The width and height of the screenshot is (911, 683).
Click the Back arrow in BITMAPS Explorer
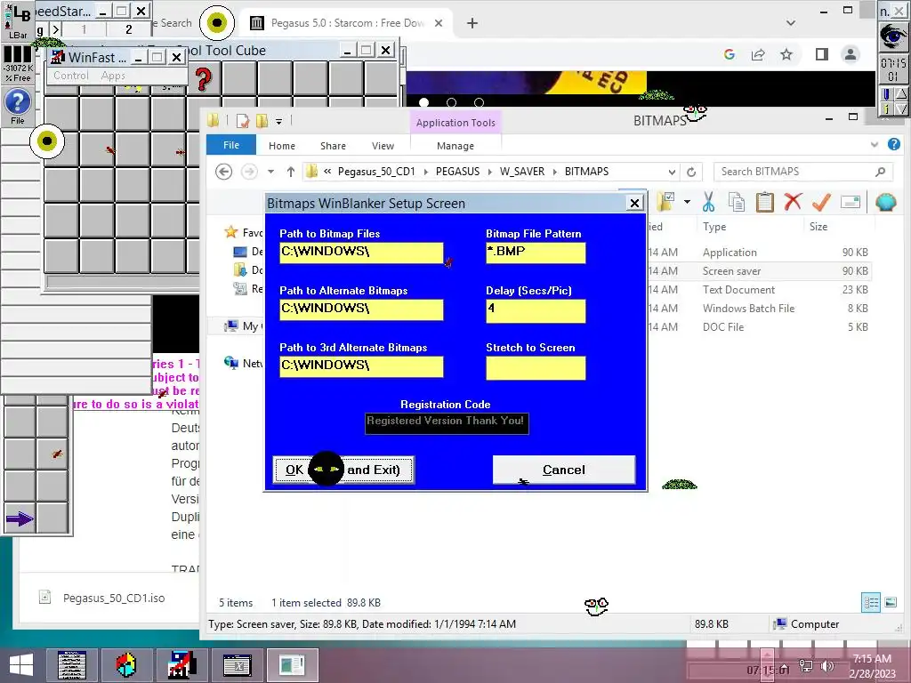(223, 172)
